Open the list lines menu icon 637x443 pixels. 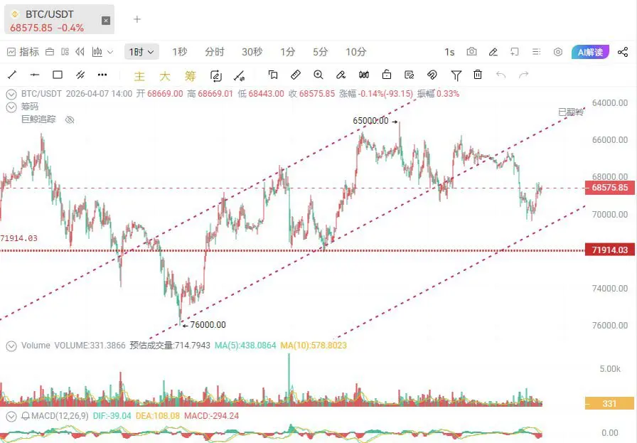(x=536, y=52)
